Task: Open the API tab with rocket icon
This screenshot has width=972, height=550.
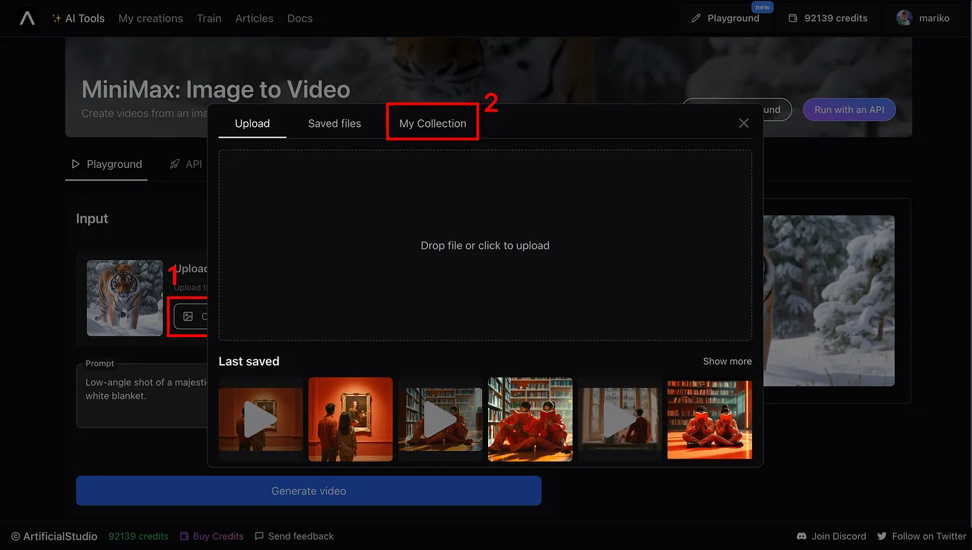Action: [x=185, y=164]
